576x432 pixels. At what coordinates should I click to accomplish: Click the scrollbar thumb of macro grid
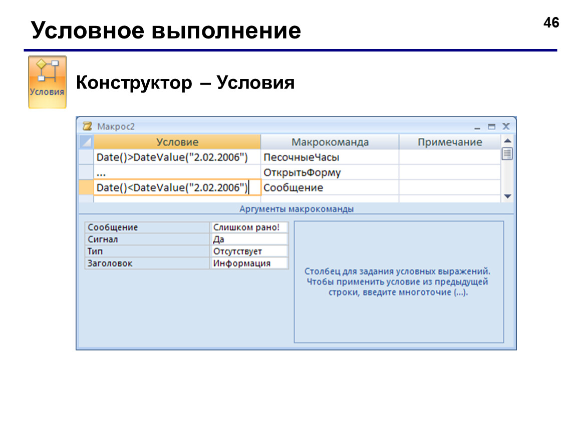[x=507, y=153]
